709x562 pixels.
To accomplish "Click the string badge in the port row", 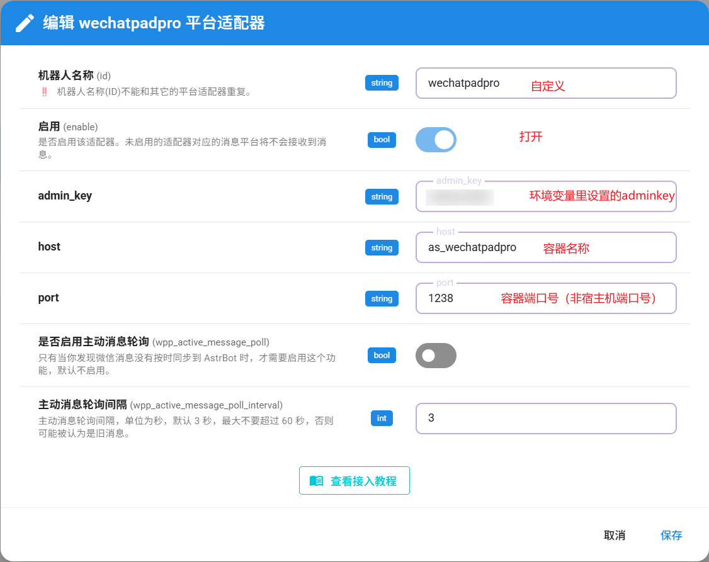I will click(382, 298).
